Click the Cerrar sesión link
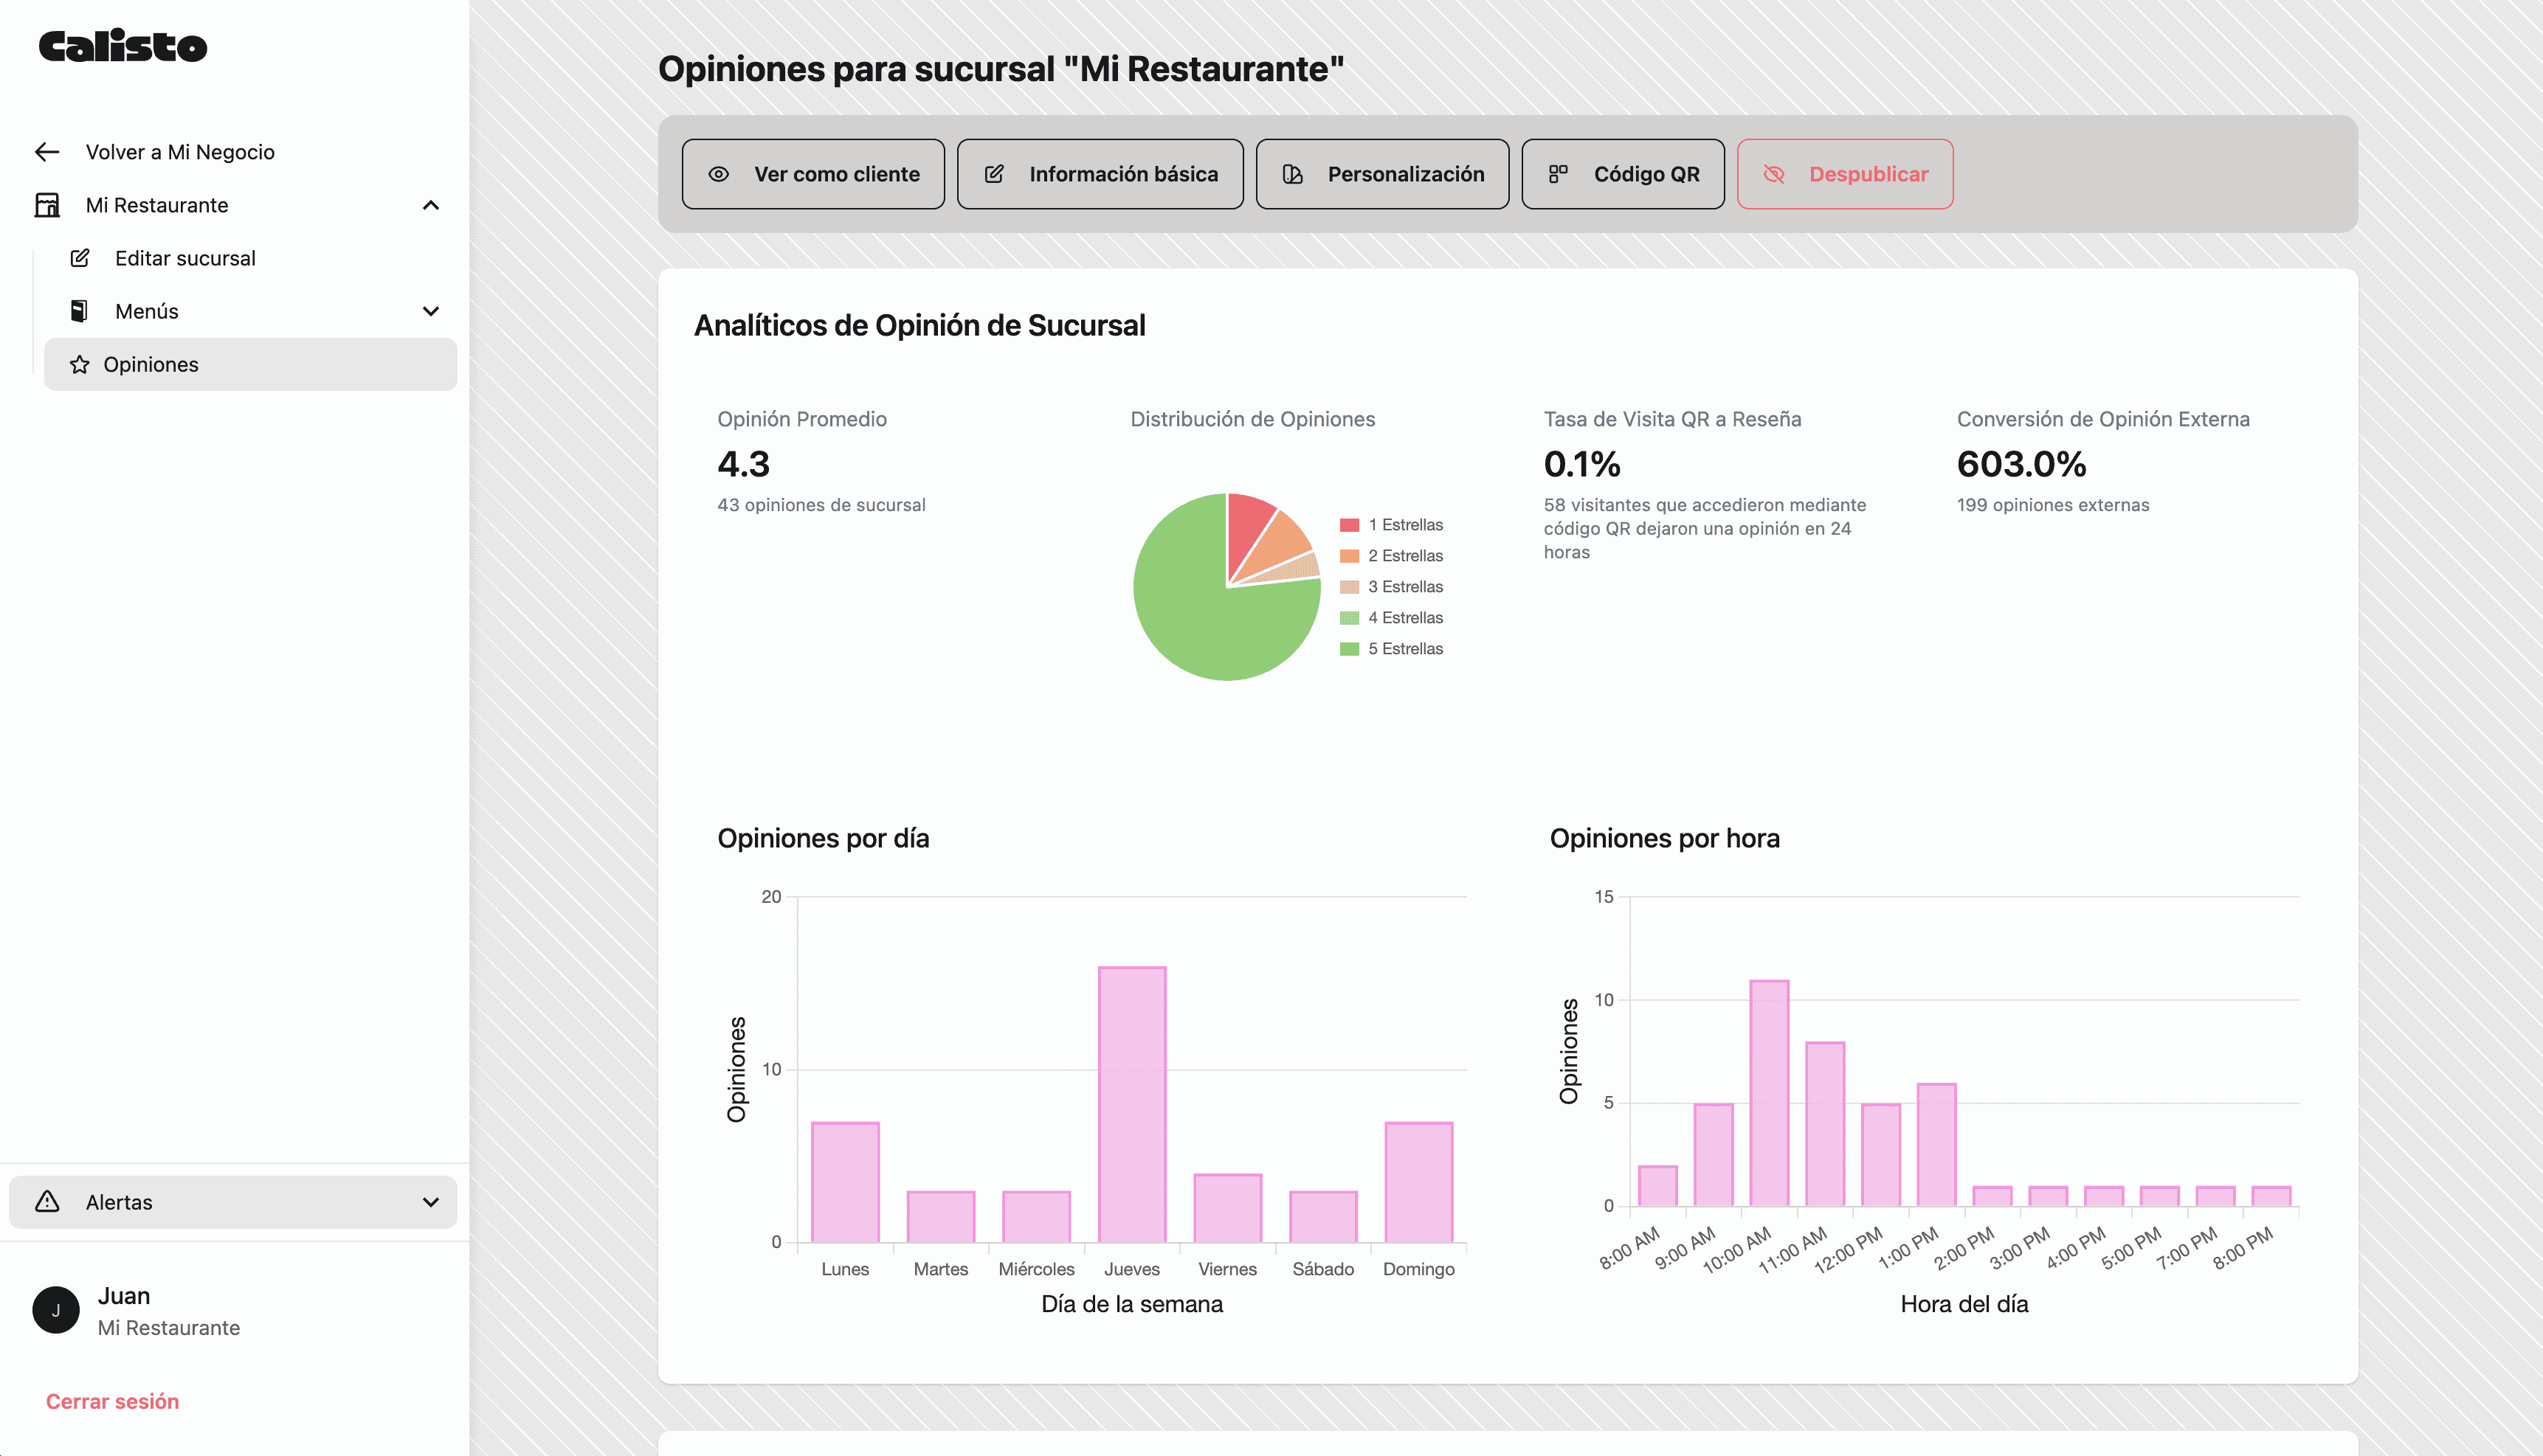The height and width of the screenshot is (1456, 2543). point(112,1402)
